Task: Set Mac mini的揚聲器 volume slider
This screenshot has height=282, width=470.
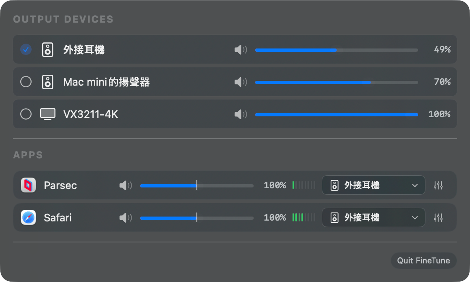Action: pos(336,82)
